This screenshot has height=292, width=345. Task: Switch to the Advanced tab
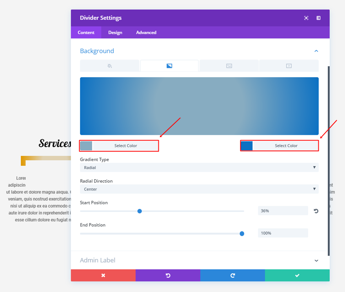point(146,32)
